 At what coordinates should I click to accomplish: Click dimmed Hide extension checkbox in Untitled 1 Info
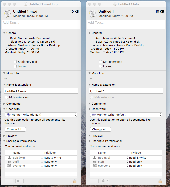(x=92, y=97)
